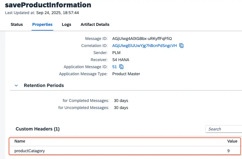242x159 pixels.
Task: Copy the Correlation ID to clipboard
Action: pyautogui.click(x=182, y=46)
